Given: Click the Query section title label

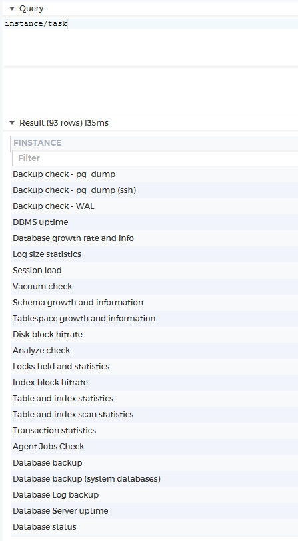Looking at the screenshot, I should point(31,9).
